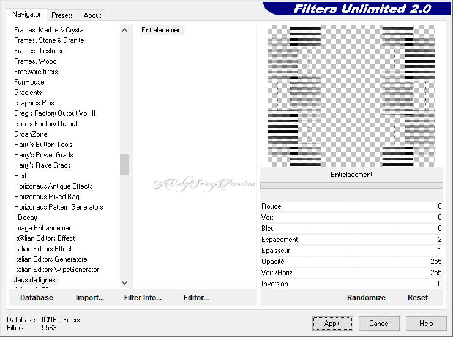Click the Bleu slider
Image resolution: width=453 pixels, height=337 pixels.
tap(351, 229)
